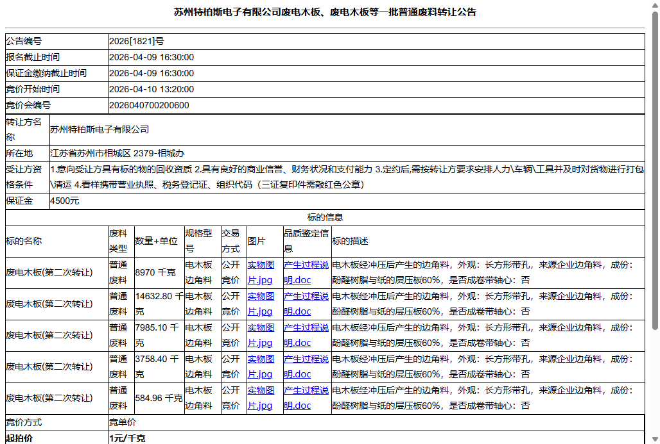Screen dimensions: 660x444
Task: Click the 报名截止时间 label
Action: (x=32, y=57)
